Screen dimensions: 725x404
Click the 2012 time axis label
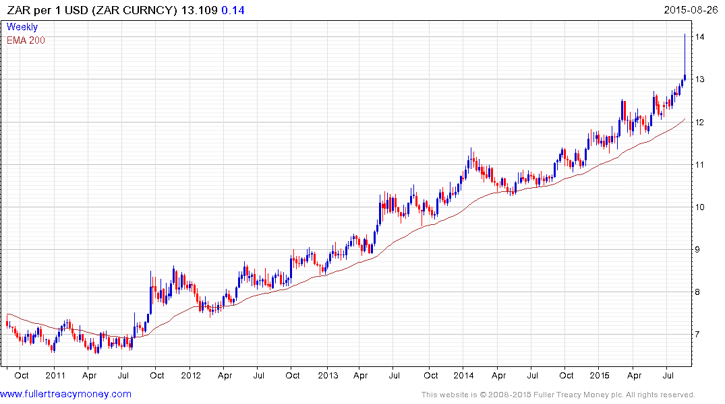(191, 375)
